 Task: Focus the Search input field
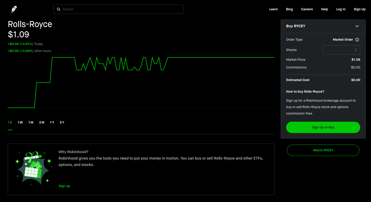click(118, 9)
